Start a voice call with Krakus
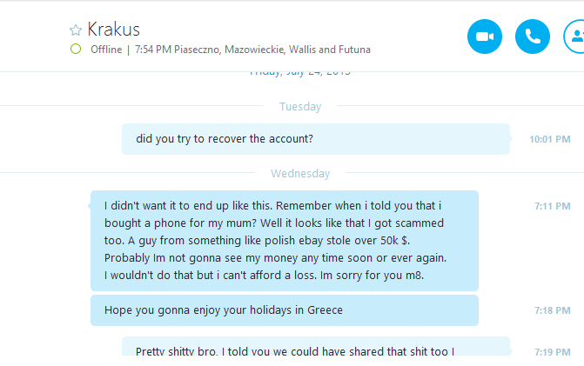The width and height of the screenshot is (584, 366). [x=533, y=37]
